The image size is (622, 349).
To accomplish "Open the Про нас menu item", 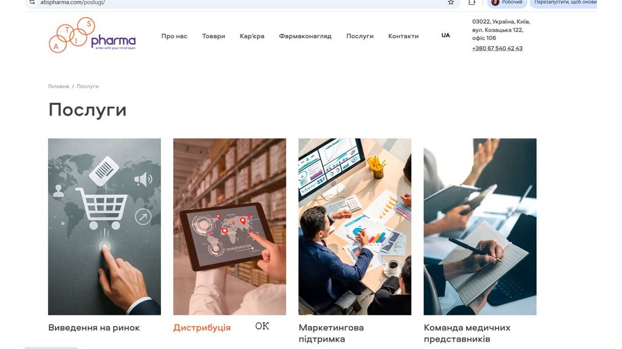I will click(x=174, y=36).
